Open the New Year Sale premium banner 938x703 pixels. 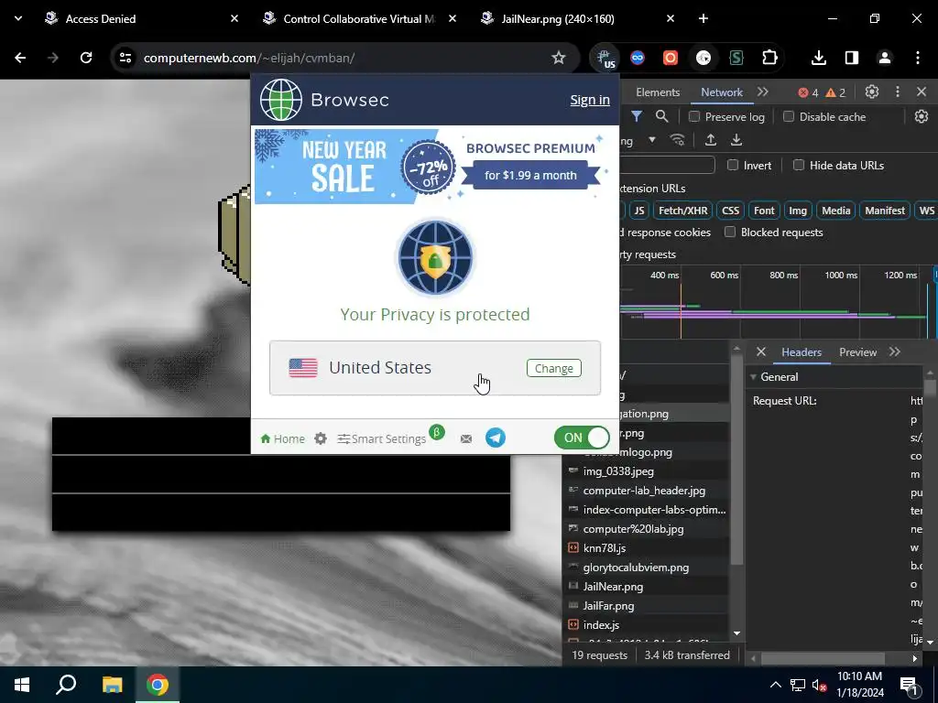point(435,167)
